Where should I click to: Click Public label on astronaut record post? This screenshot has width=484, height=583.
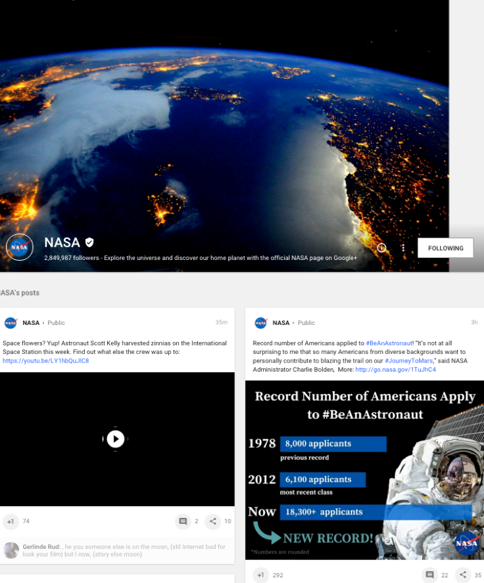[x=306, y=323]
